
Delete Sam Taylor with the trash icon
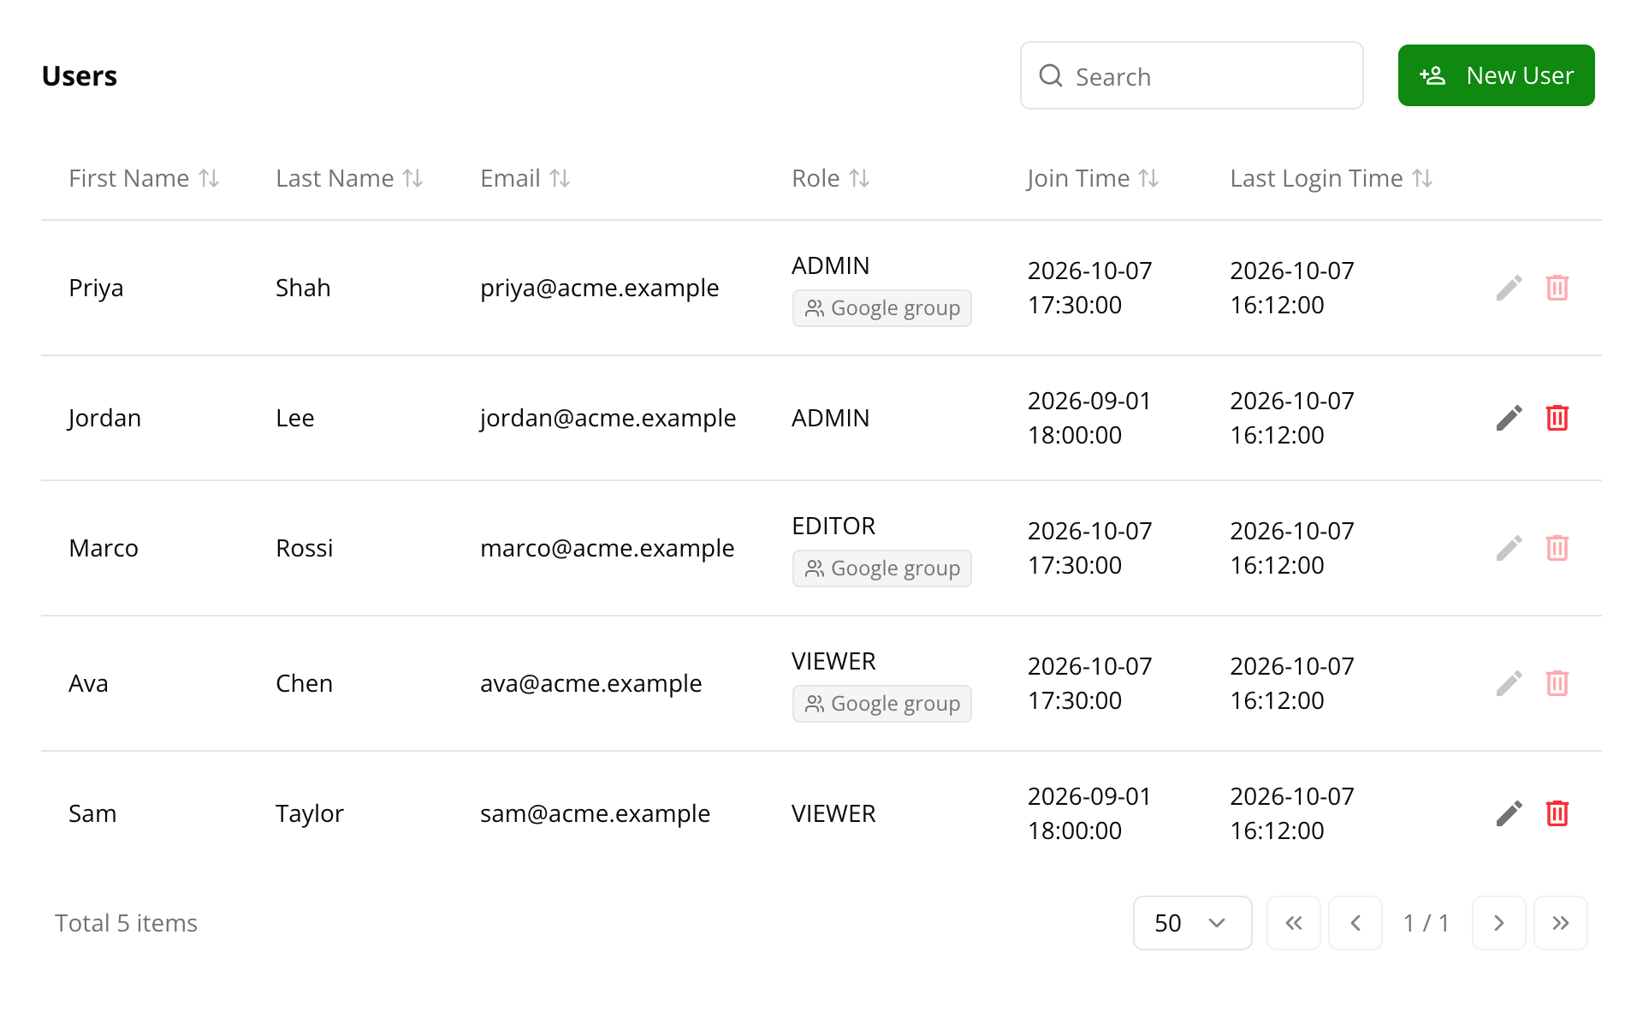[x=1557, y=813]
